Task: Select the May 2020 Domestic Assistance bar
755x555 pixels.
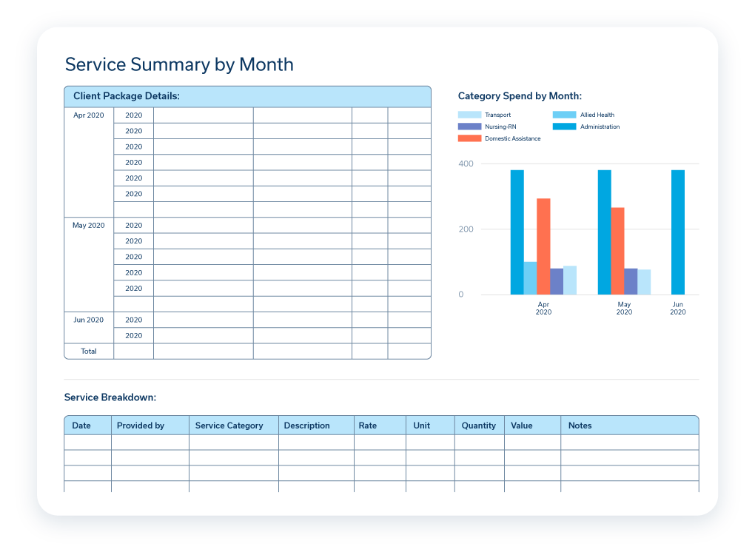Action: [617, 251]
